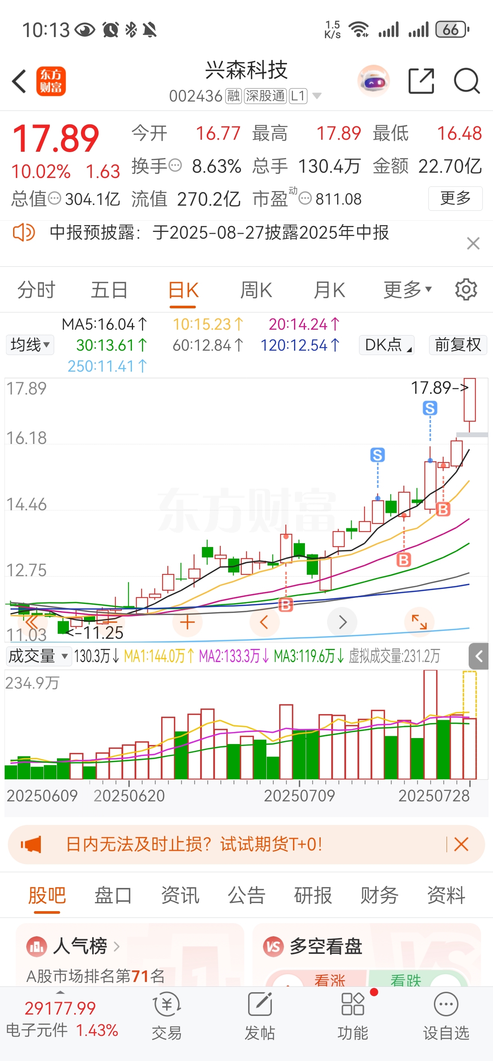The height and width of the screenshot is (1061, 493).
Task: Tap the VS bull-bear icon
Action: click(273, 946)
